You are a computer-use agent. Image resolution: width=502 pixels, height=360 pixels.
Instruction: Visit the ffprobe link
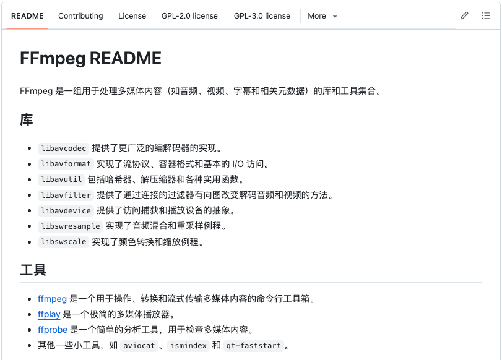[52, 330]
